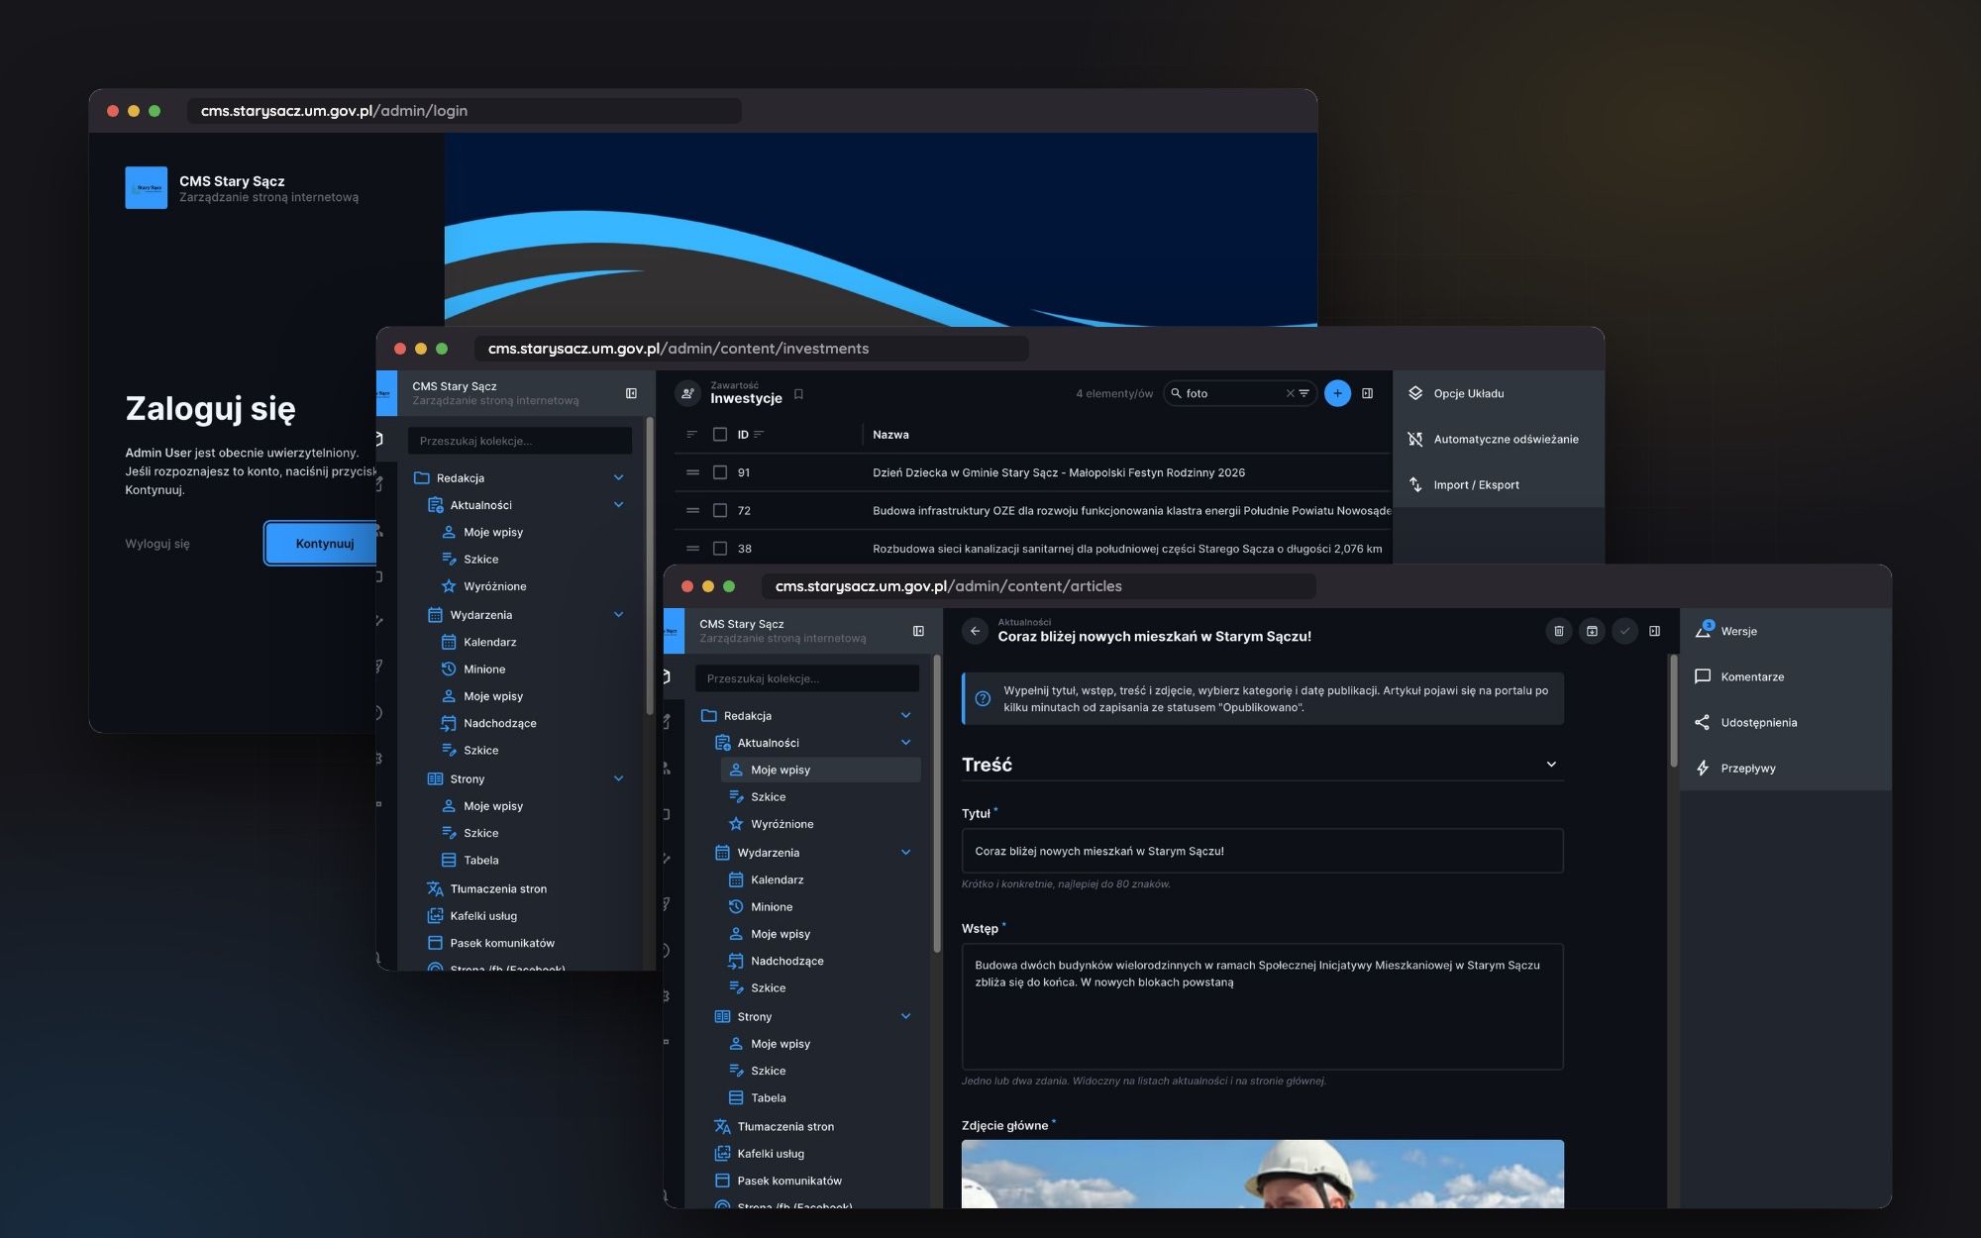Focus the Wstęp text area

pos(1262,1006)
